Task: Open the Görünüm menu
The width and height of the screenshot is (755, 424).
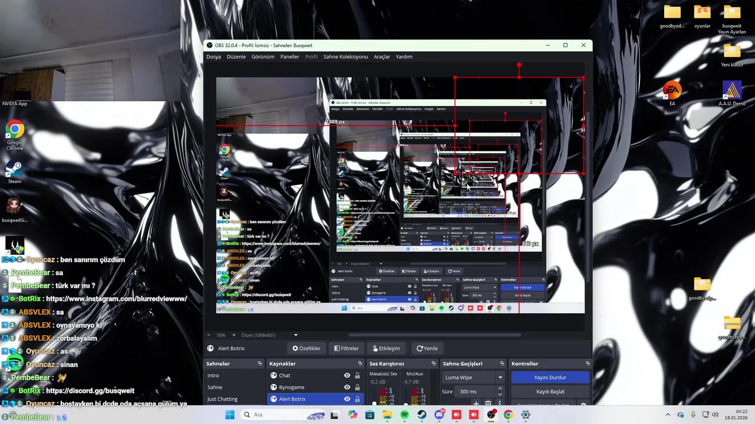Action: point(263,57)
